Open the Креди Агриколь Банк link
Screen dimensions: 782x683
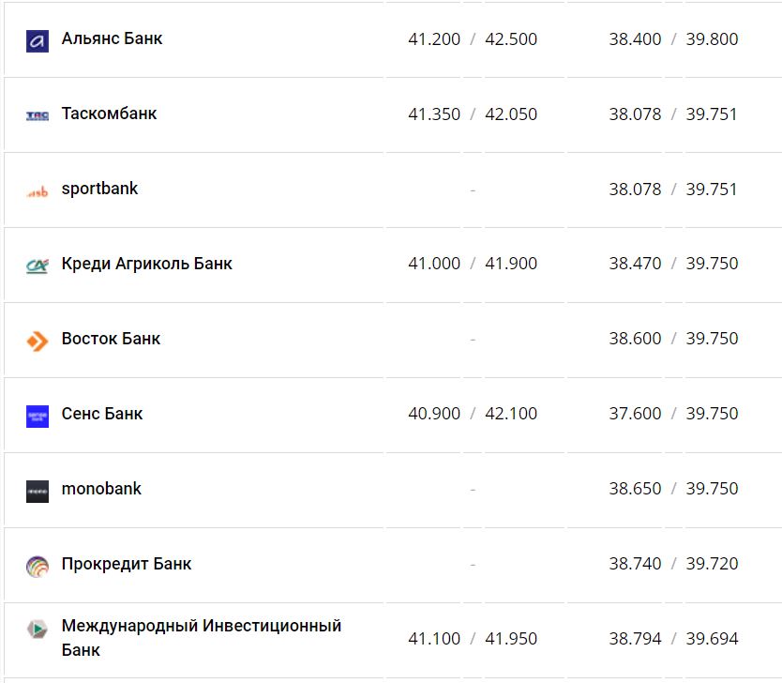(146, 264)
